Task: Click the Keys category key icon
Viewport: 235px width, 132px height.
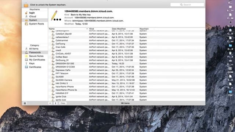Action: click(26, 63)
